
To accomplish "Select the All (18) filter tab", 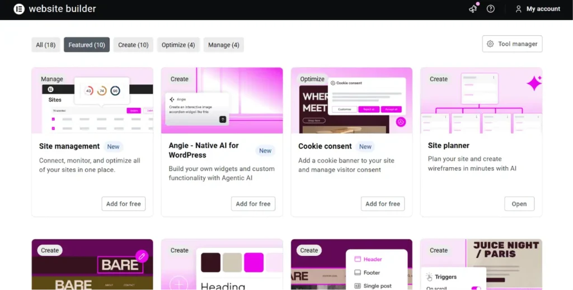I will 46,45.
